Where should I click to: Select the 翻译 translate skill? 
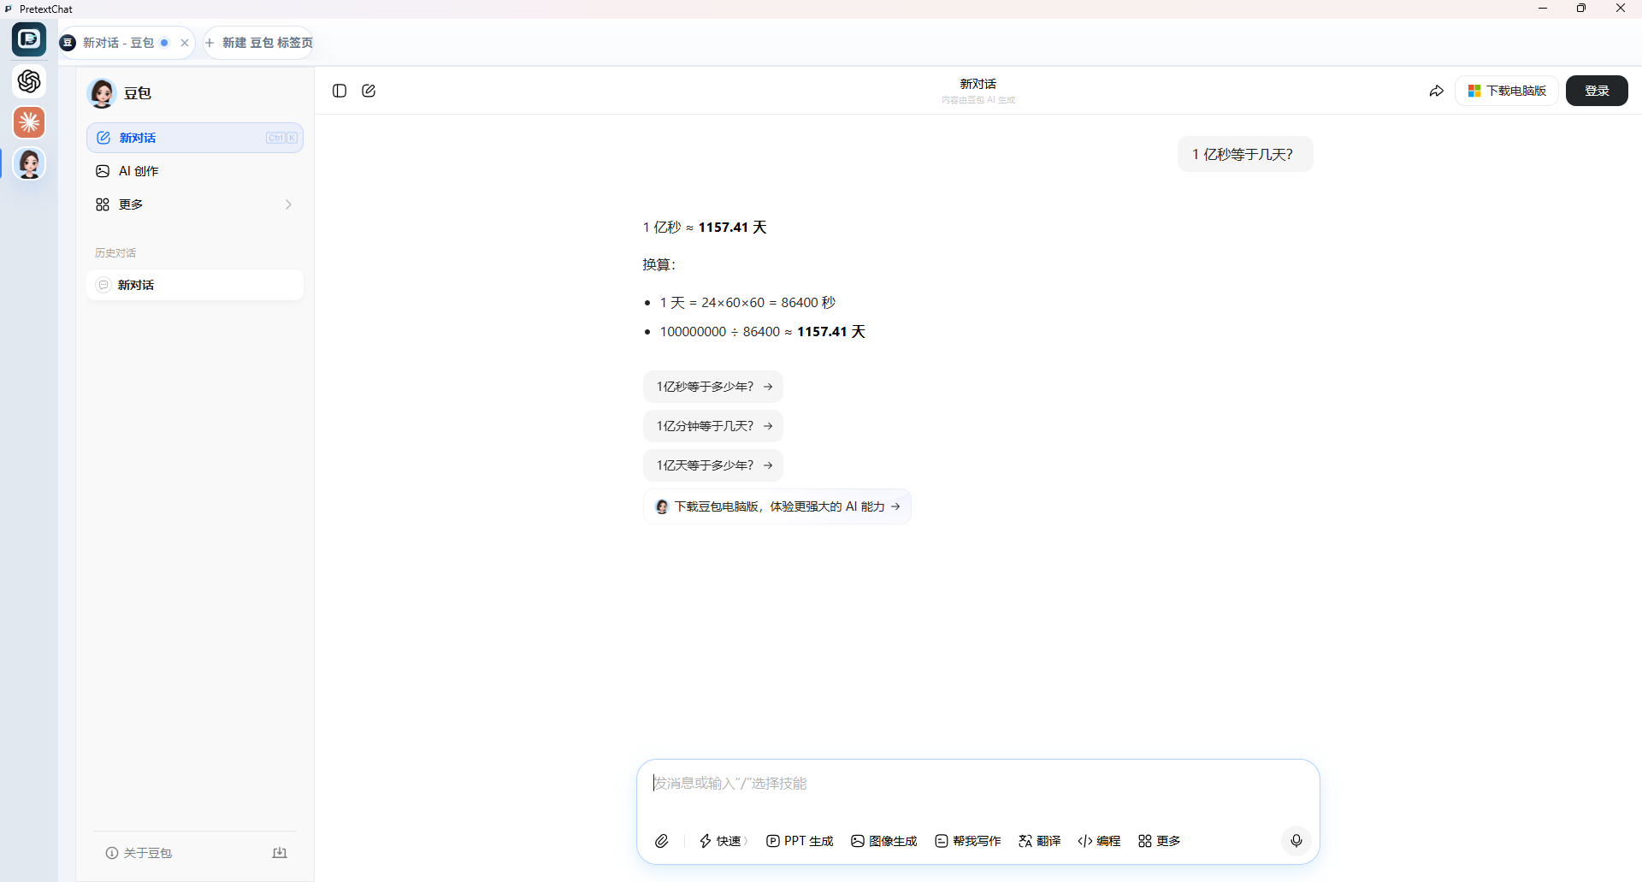coord(1038,841)
